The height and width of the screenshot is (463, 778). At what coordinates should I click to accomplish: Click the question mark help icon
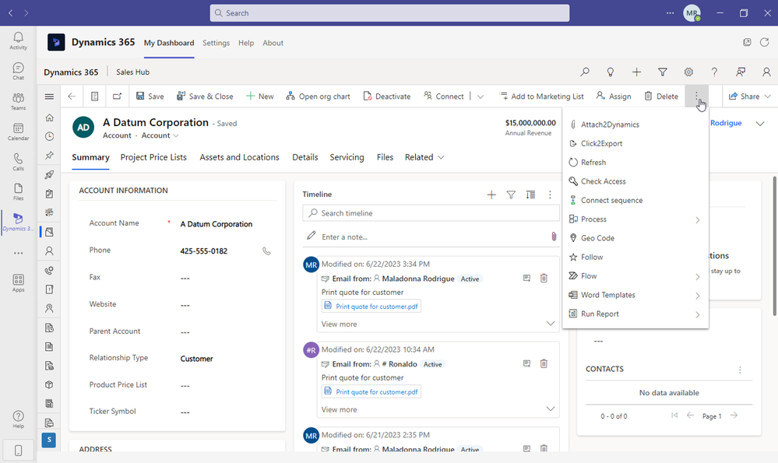point(714,72)
